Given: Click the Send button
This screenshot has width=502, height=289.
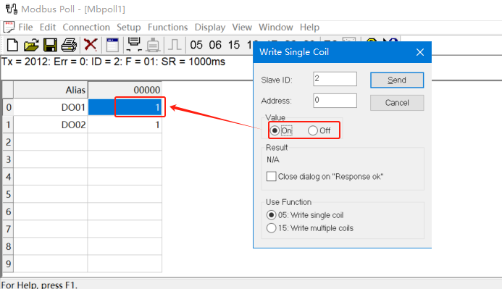Looking at the screenshot, I should coord(397,80).
